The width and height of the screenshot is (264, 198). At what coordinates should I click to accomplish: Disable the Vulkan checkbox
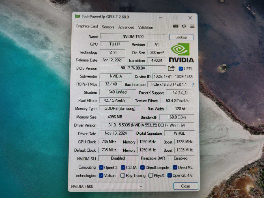pyautogui.click(x=101, y=176)
